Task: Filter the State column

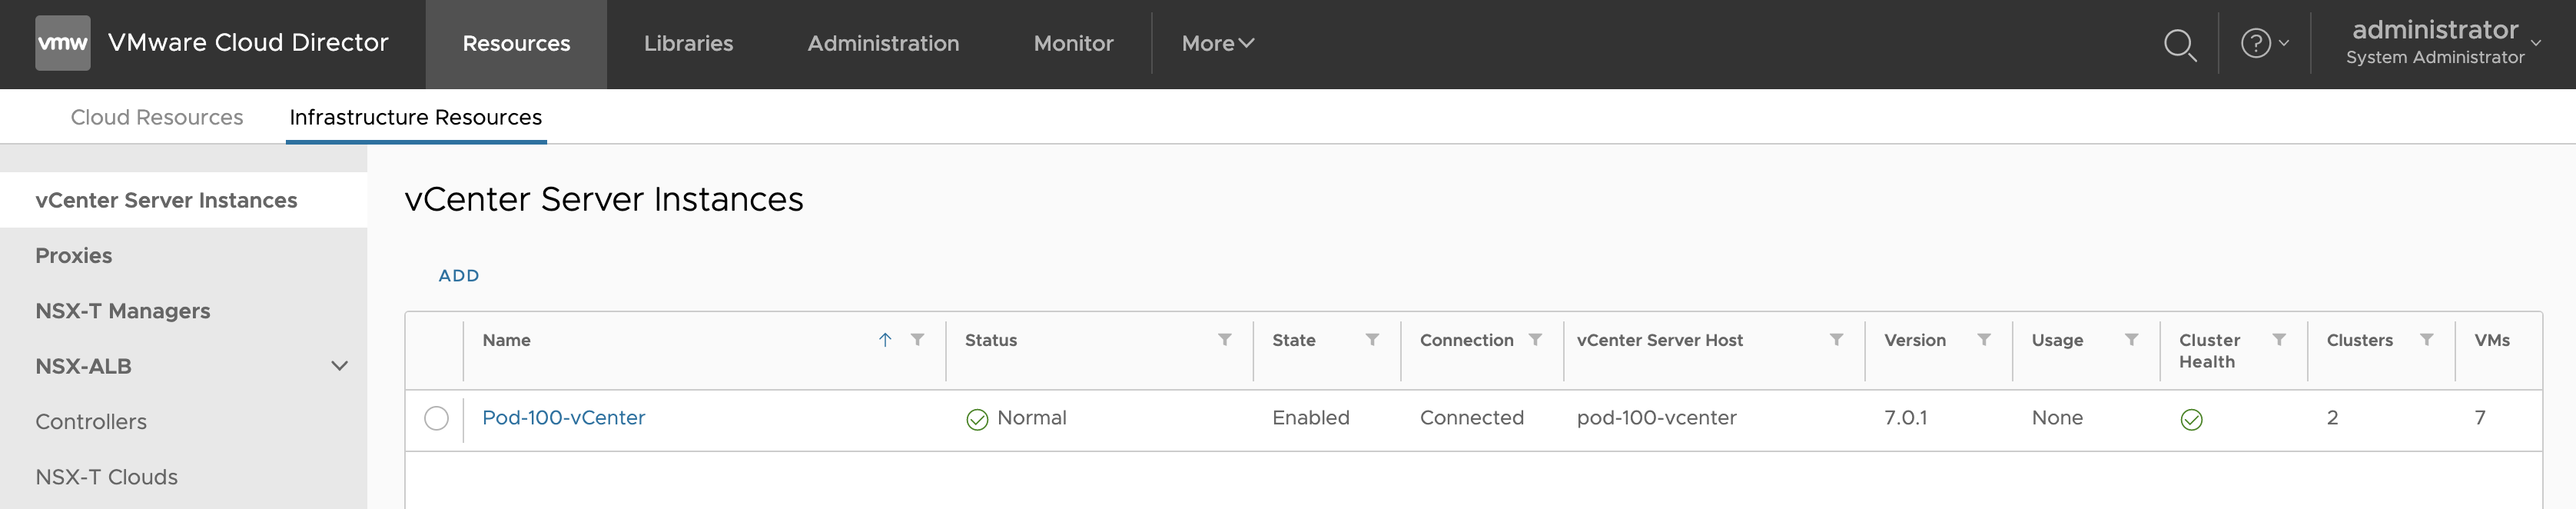Action: click(x=1372, y=340)
